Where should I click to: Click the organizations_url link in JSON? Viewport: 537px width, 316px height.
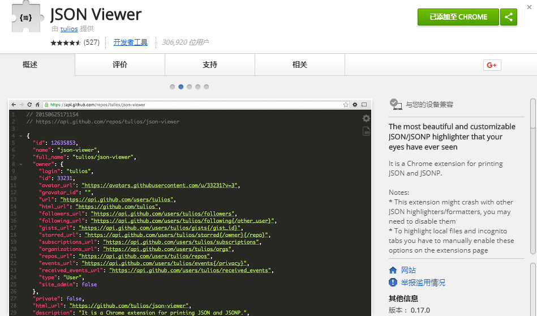(x=167, y=249)
